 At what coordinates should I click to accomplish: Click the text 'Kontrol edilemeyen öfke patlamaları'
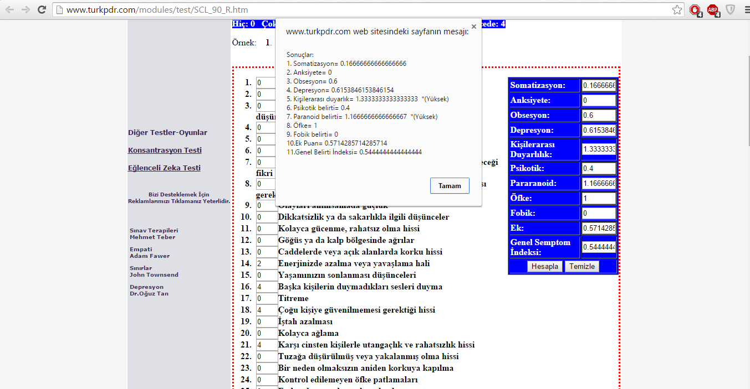pyautogui.click(x=348, y=380)
